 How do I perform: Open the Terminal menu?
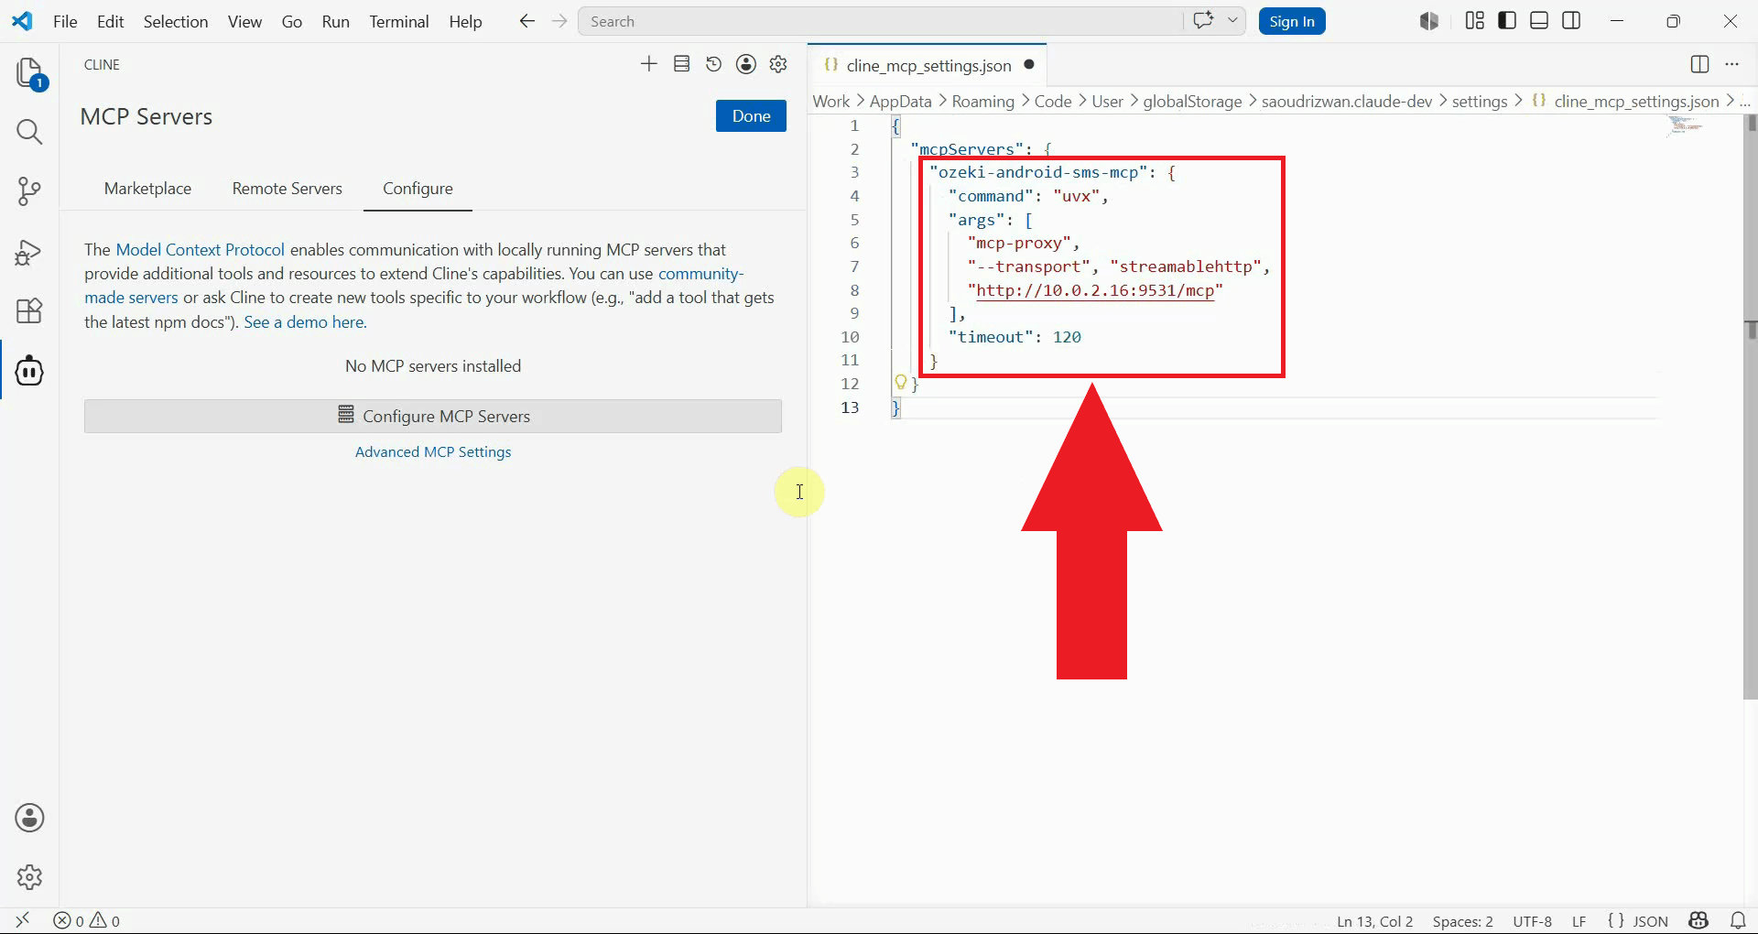(x=399, y=21)
